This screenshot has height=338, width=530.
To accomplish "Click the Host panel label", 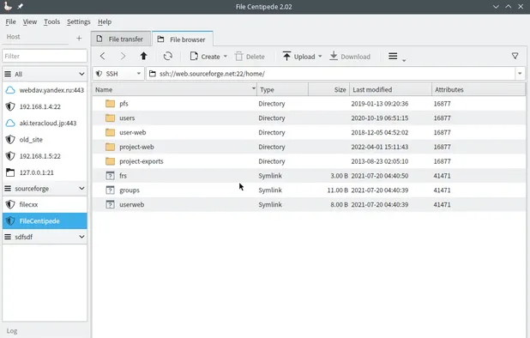I will (x=13, y=37).
